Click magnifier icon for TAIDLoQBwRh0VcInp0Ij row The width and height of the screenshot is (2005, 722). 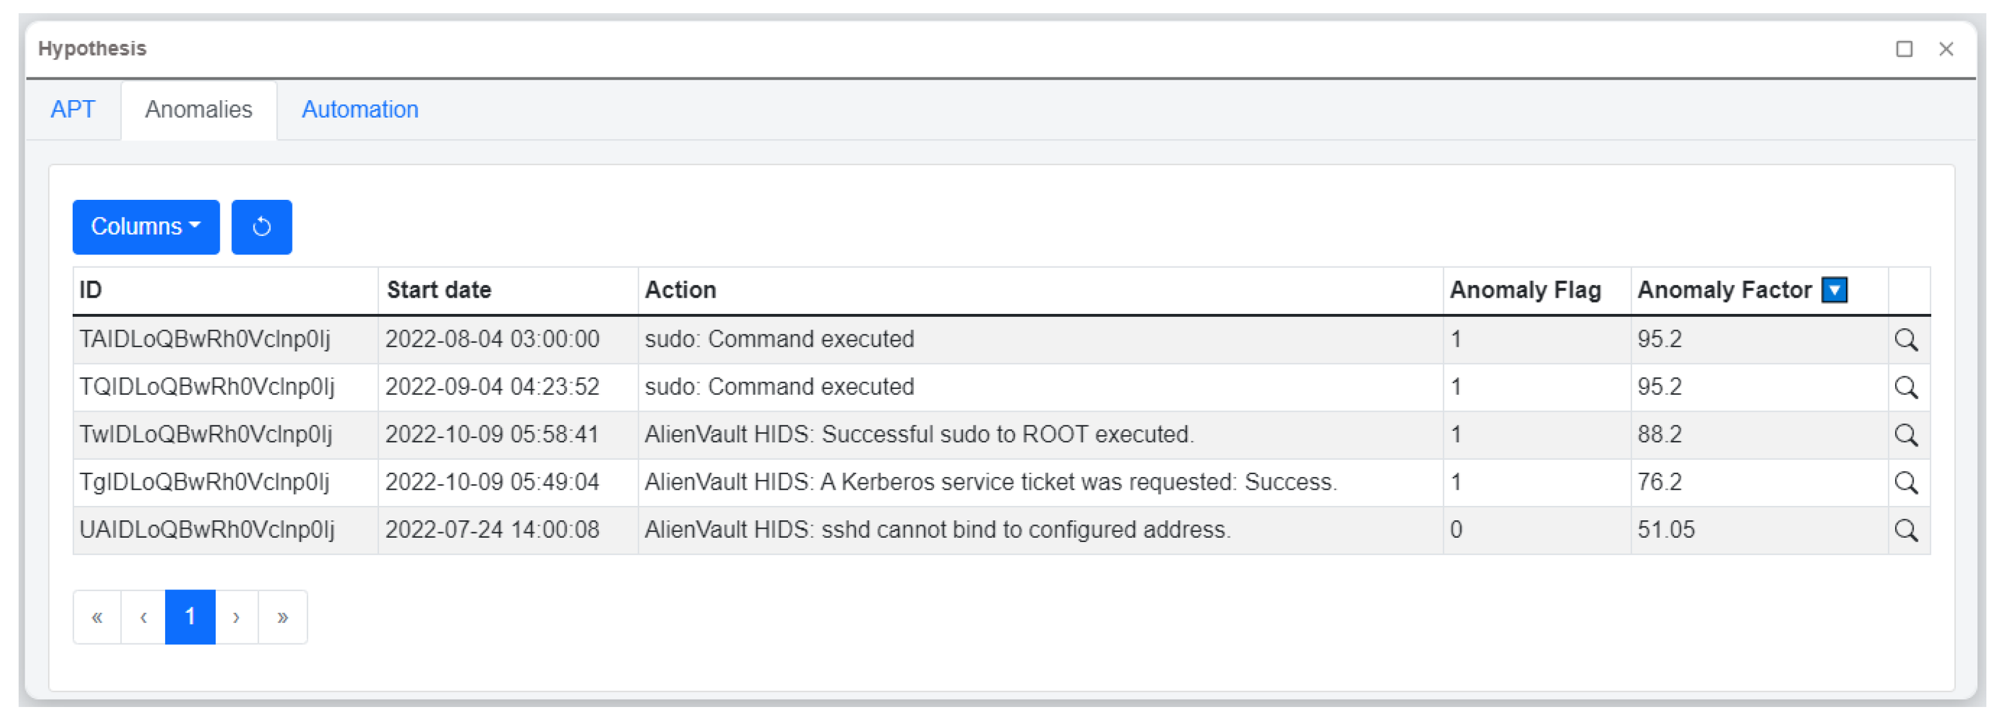[x=1905, y=340]
